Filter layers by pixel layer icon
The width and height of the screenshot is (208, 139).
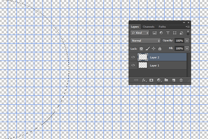[x=155, y=33]
